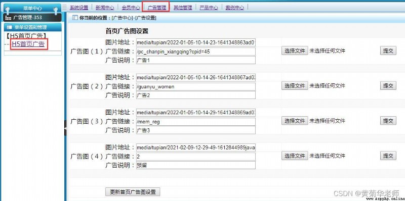Image resolution: width=405 pixels, height=201 pixels.
Task: Edit 广告链接 field containing /mem_reg
Action: pos(196,122)
